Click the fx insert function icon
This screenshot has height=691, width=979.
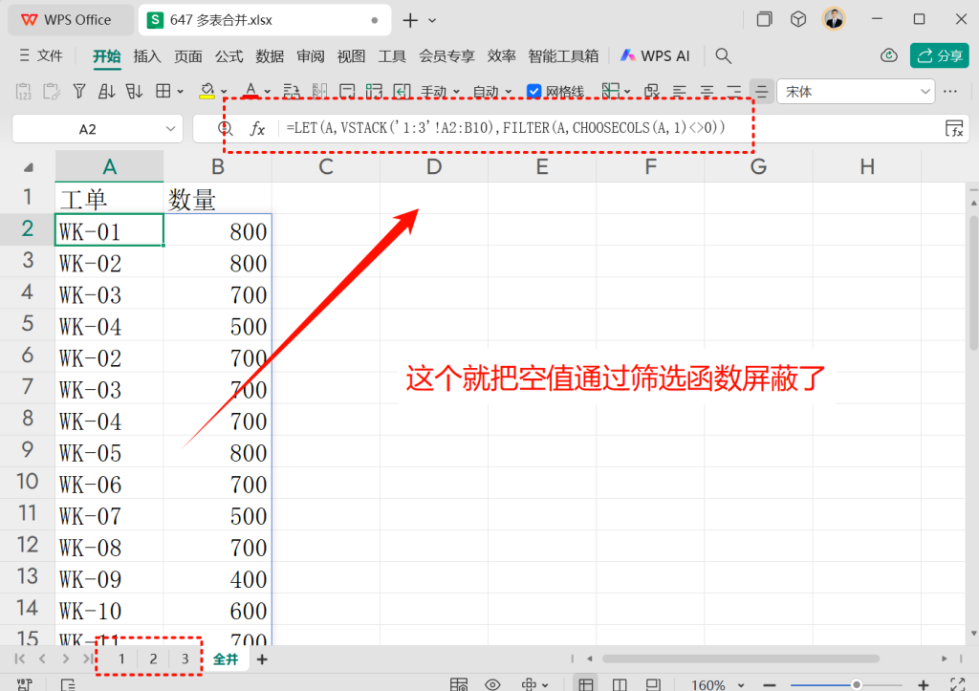coord(257,129)
